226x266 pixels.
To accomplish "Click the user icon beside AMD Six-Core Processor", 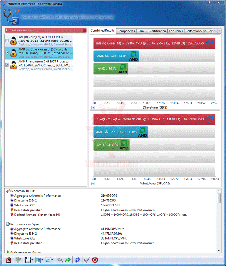I will coord(13,53).
